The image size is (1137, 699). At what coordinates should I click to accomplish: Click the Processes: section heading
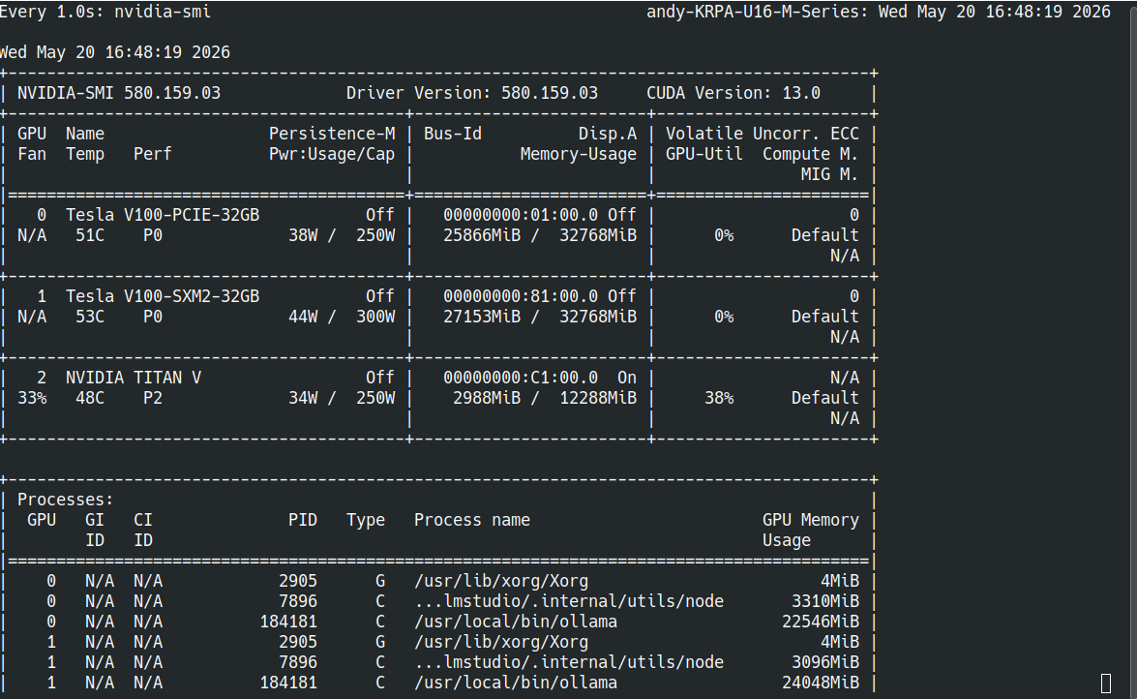pos(65,500)
